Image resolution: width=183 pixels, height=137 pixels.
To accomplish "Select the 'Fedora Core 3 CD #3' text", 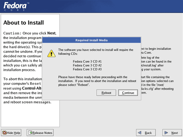I will [87, 69].
